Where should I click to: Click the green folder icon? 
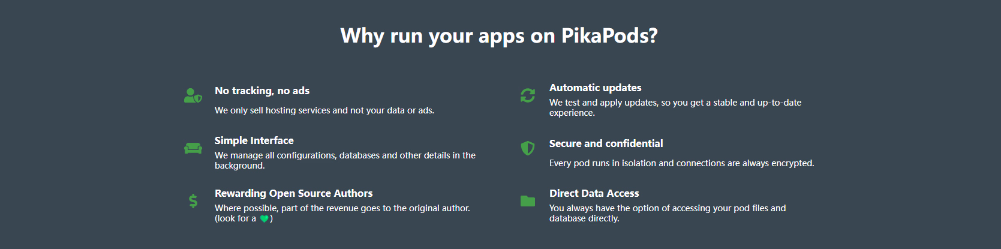click(x=528, y=201)
